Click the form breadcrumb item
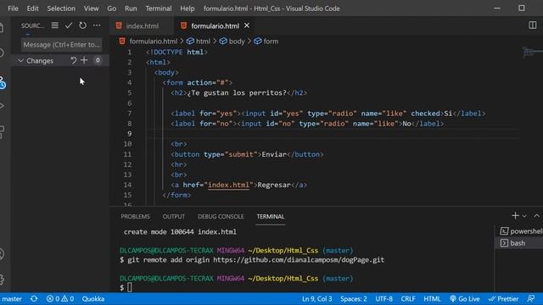Image resolution: width=543 pixels, height=305 pixels. pos(271,42)
